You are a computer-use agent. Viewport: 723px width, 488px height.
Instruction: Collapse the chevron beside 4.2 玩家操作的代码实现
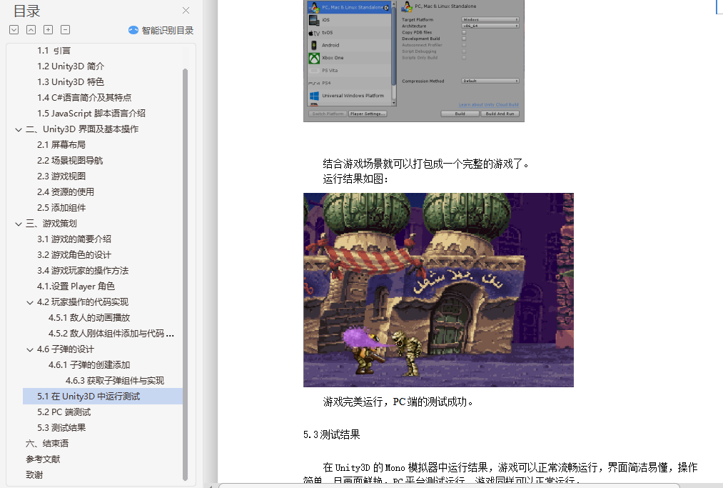coord(30,302)
